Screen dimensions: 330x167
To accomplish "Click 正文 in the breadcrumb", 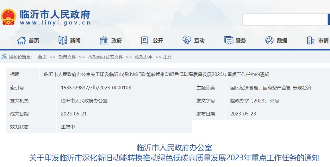I will point(167,57).
